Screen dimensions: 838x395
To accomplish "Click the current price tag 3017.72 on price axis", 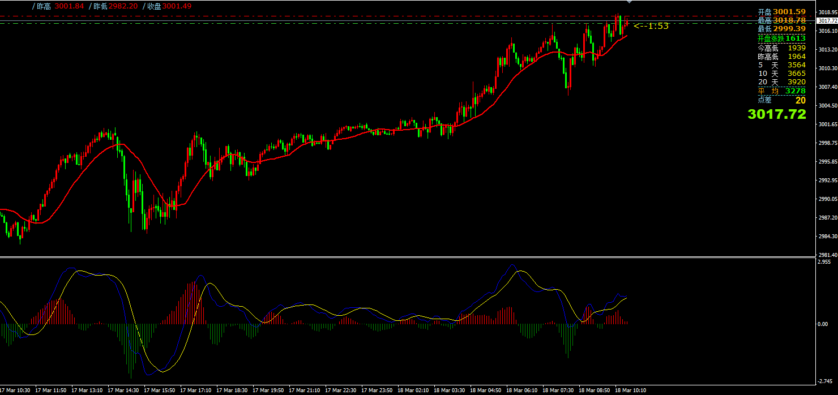I will pyautogui.click(x=826, y=20).
